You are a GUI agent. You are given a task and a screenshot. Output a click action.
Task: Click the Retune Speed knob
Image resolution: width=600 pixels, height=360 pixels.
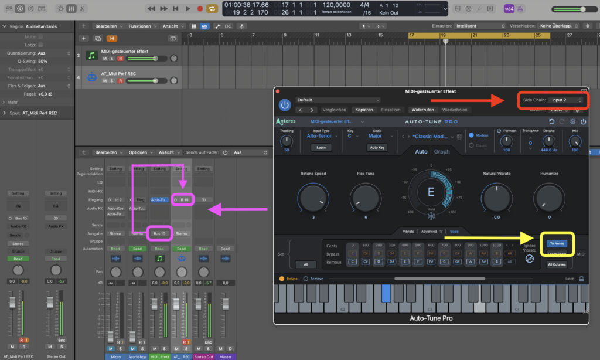313,198
